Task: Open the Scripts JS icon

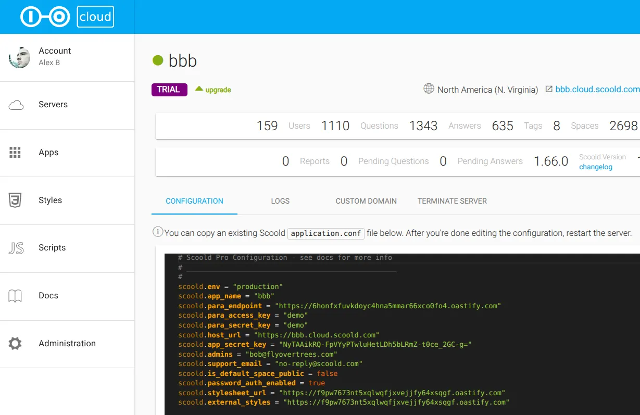Action: (x=16, y=248)
